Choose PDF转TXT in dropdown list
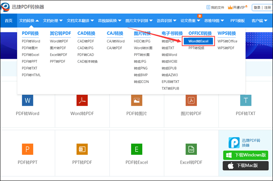273x181 pixels. pyautogui.click(x=29, y=68)
